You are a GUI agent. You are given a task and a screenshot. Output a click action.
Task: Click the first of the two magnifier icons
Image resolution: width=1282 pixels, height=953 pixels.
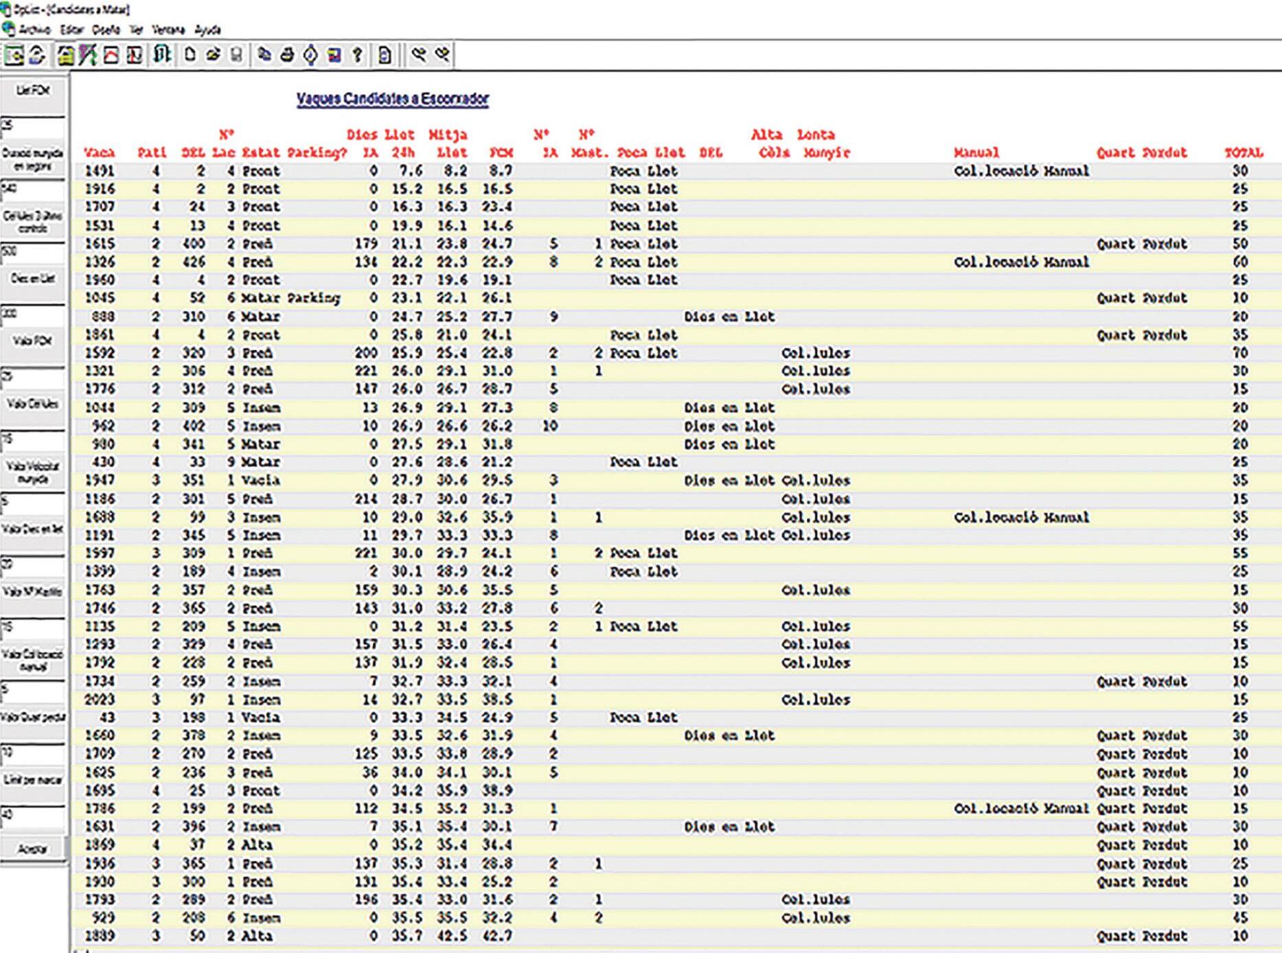pyautogui.click(x=418, y=55)
